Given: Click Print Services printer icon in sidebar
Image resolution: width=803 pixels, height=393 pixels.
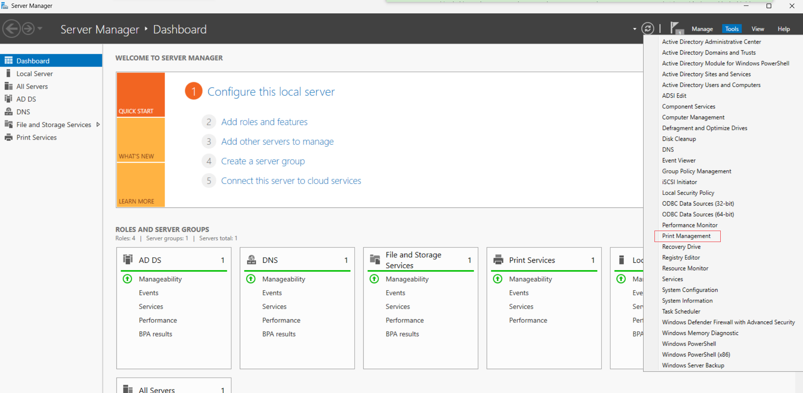Looking at the screenshot, I should tap(8, 137).
